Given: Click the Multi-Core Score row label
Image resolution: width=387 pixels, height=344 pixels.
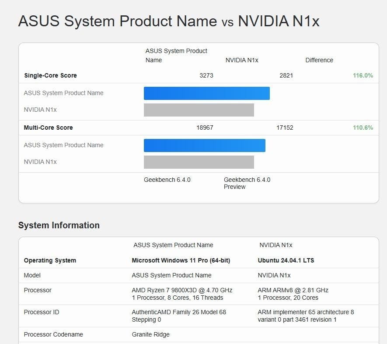Looking at the screenshot, I should 49,128.
